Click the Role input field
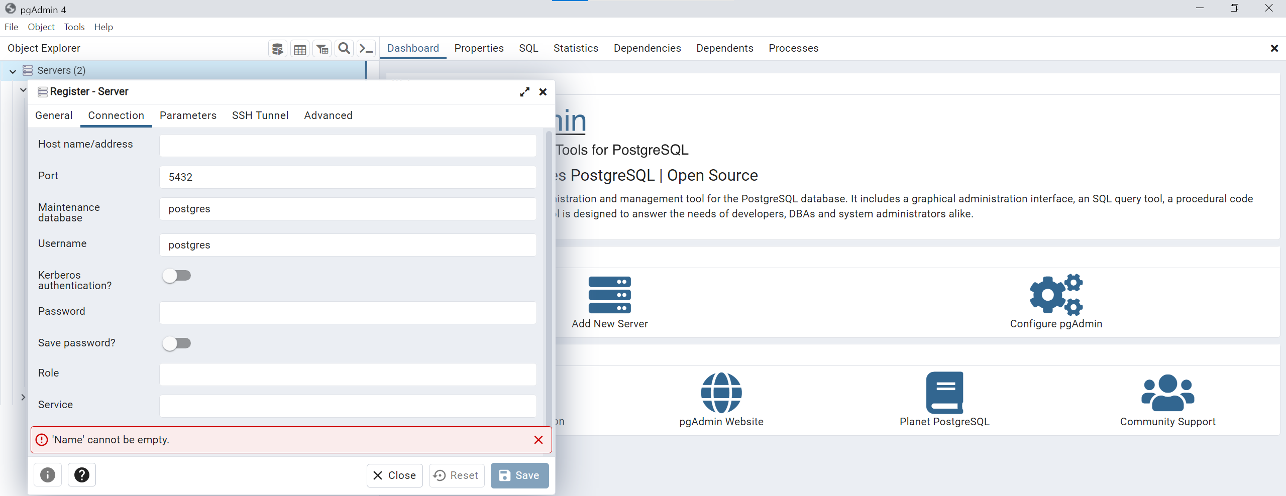The width and height of the screenshot is (1286, 496). click(348, 375)
